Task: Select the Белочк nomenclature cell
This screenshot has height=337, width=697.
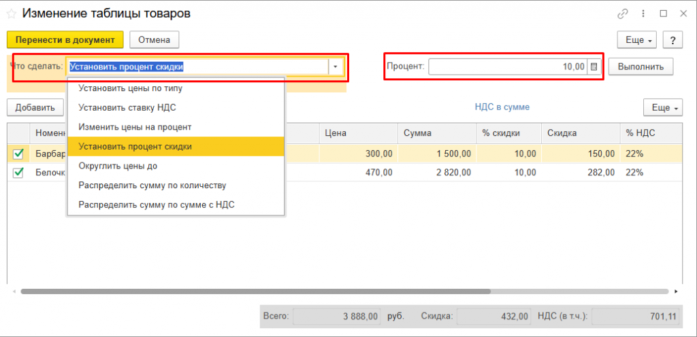Action: tap(48, 173)
